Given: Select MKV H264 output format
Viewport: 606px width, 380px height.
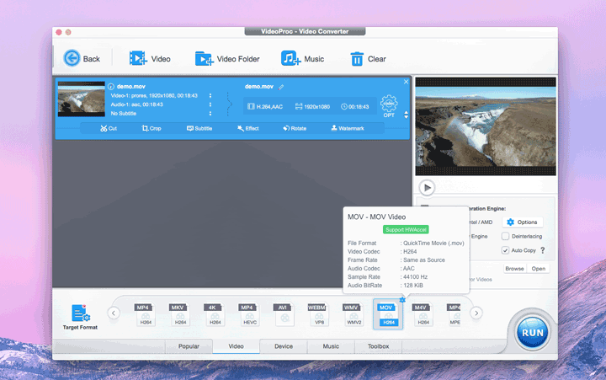Looking at the screenshot, I should click(180, 314).
